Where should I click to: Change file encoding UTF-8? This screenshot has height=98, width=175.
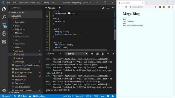click(89, 96)
